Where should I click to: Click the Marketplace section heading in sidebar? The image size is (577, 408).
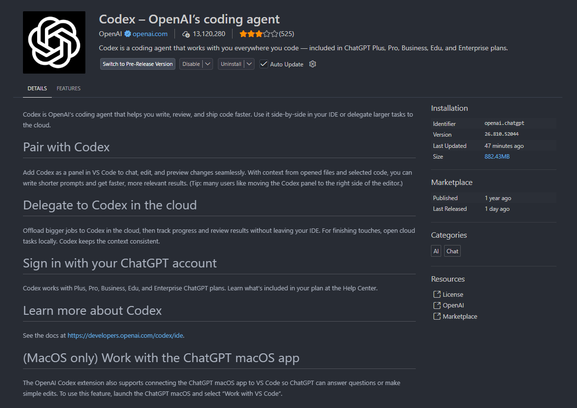coord(451,183)
